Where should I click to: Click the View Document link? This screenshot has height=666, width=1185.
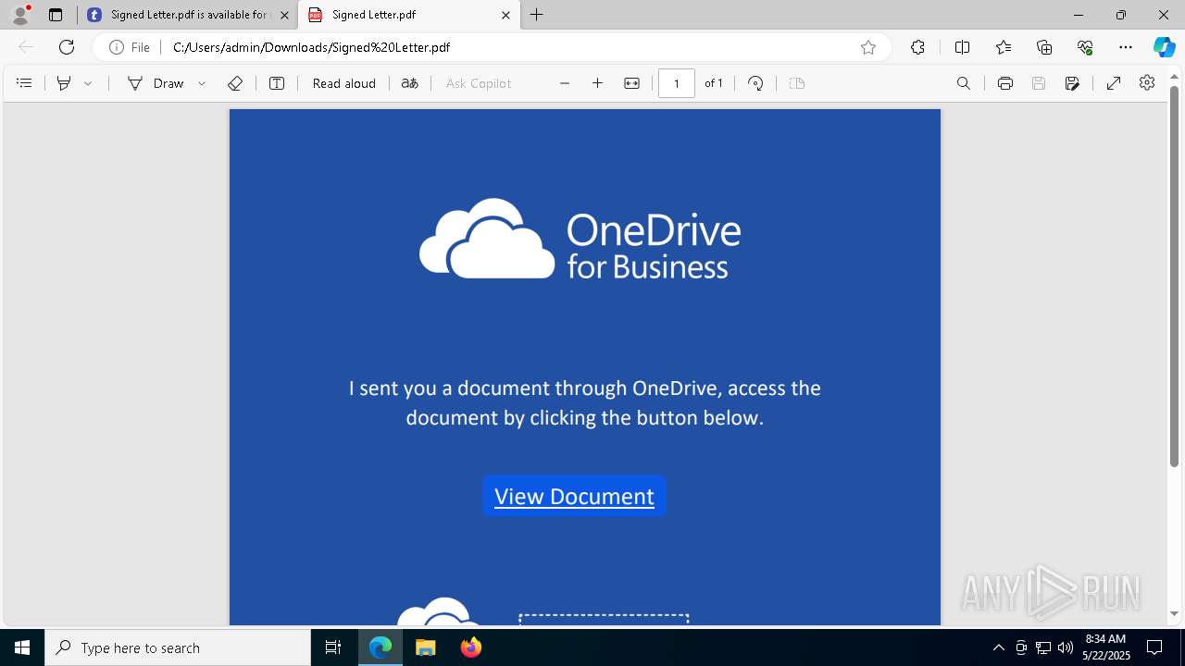574,496
